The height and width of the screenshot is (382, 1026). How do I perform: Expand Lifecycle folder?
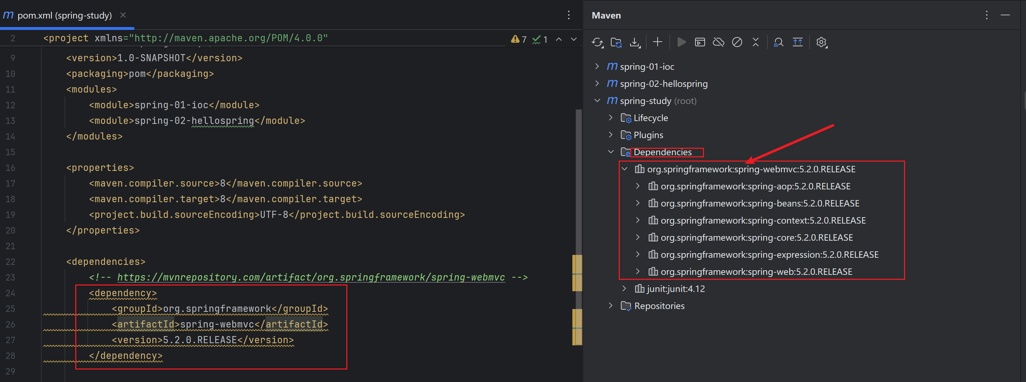pos(611,117)
